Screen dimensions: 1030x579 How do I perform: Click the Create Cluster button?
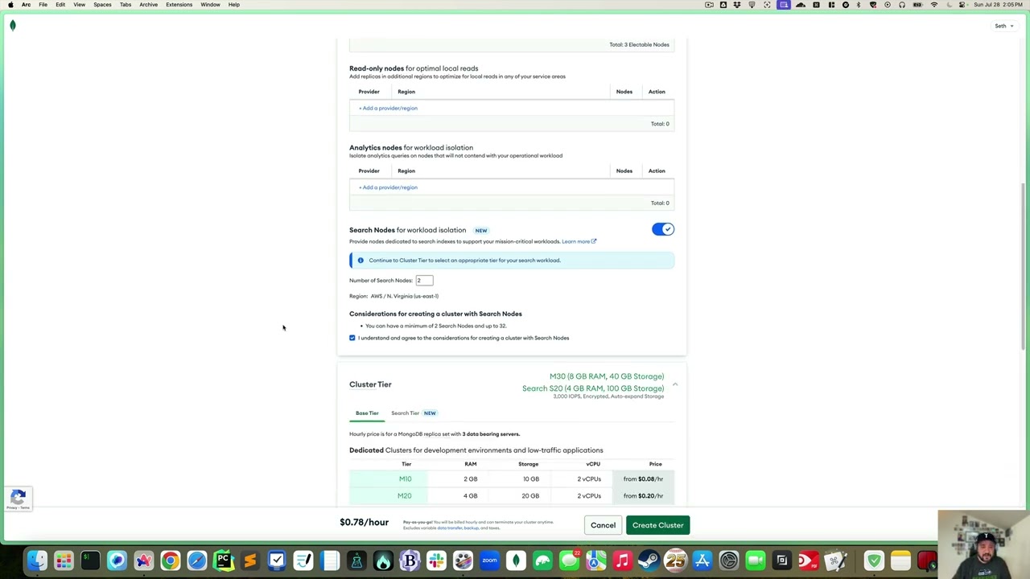[657, 525]
